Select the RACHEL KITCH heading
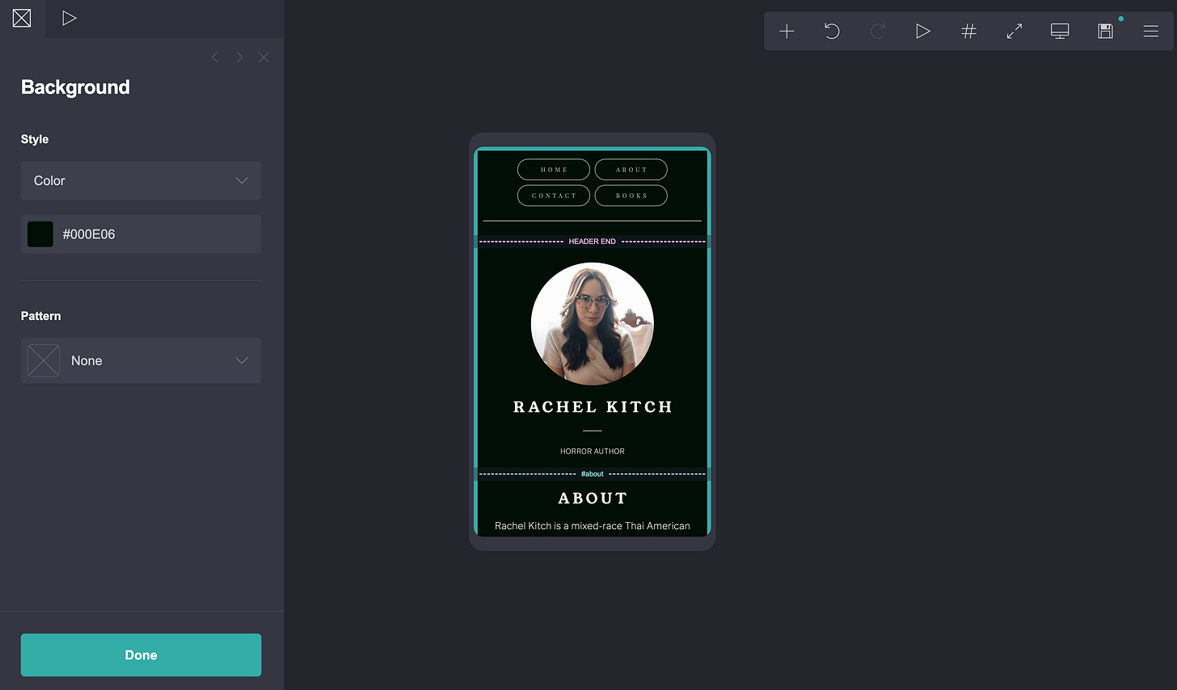 pyautogui.click(x=593, y=407)
